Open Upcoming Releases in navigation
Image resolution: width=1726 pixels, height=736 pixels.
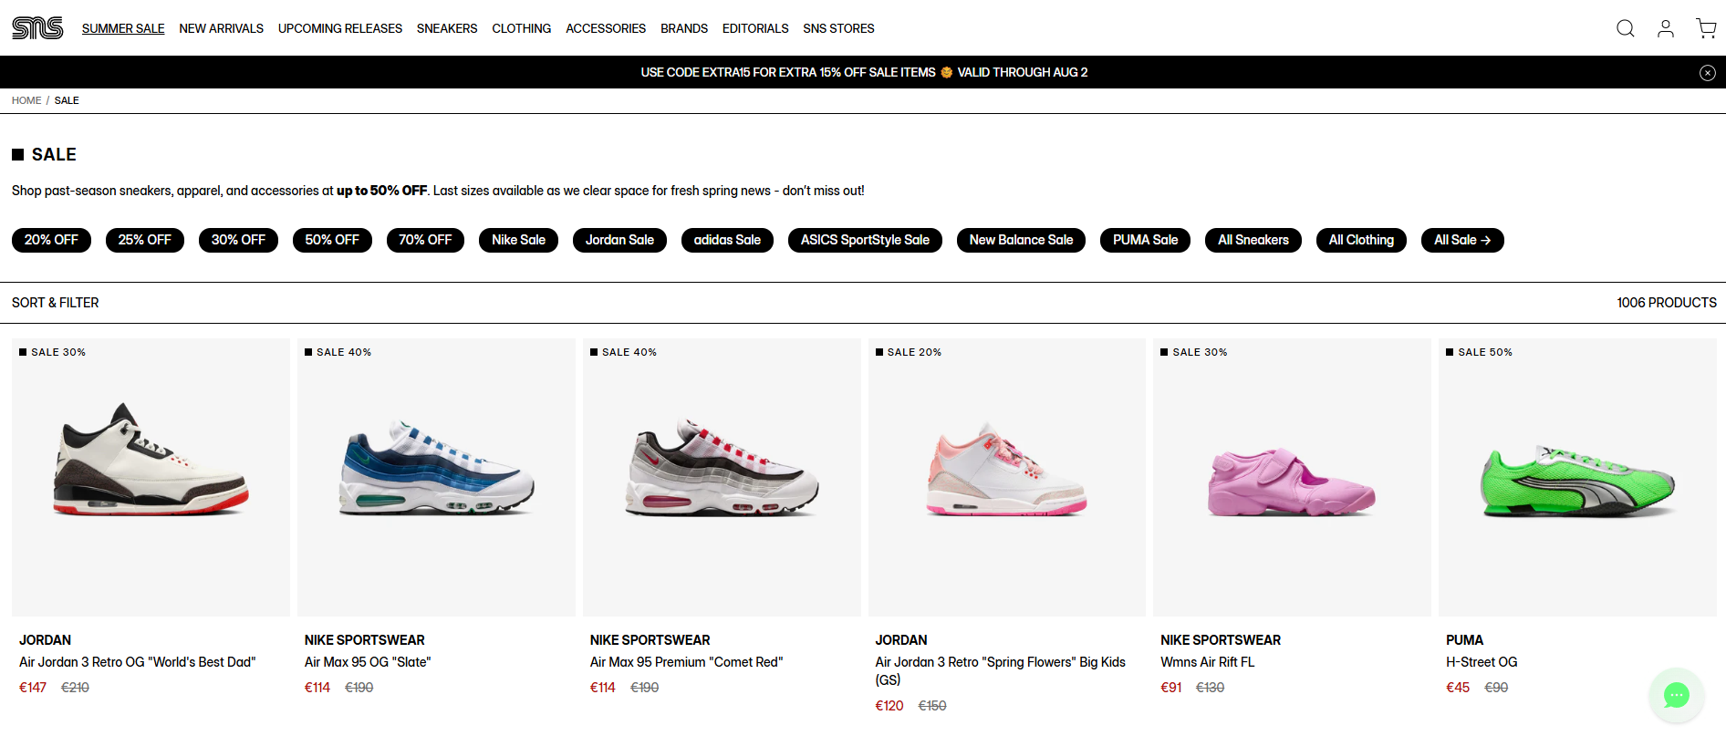[x=340, y=28]
